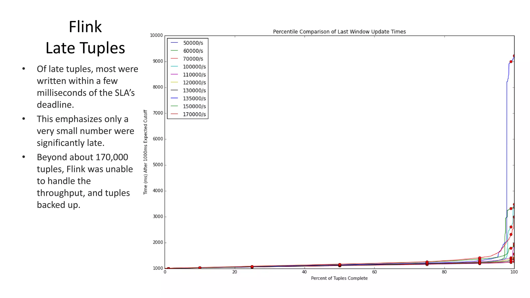Click the bullet 'Of late tuples, most were written'

(87, 87)
